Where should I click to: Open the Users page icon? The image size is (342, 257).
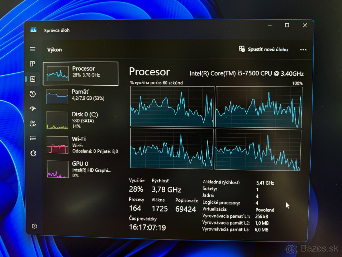(x=33, y=124)
